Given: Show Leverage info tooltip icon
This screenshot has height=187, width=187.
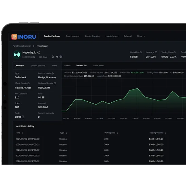Looking at the screenshot, I should [x=156, y=52].
